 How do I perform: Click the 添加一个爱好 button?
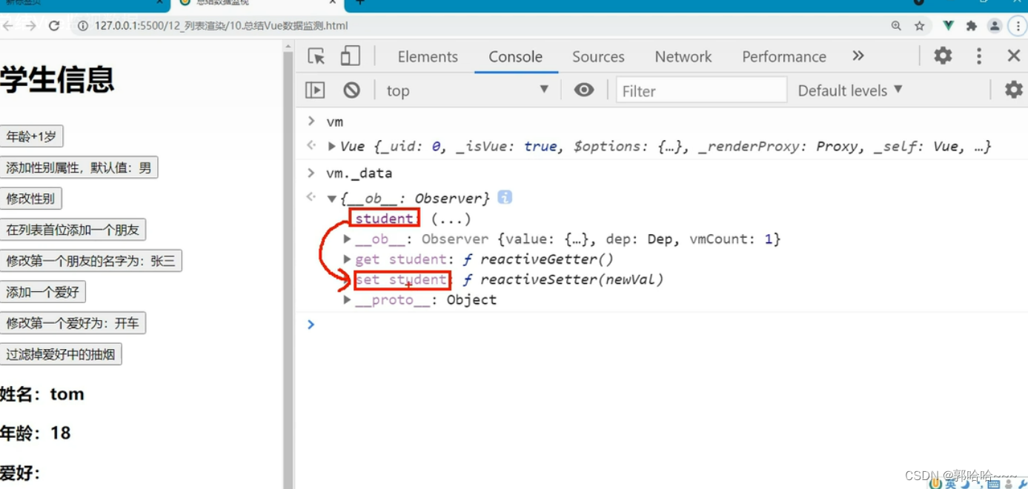click(x=42, y=292)
